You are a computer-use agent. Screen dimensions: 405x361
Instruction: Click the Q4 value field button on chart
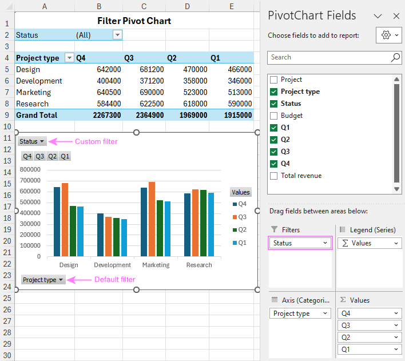click(x=27, y=156)
